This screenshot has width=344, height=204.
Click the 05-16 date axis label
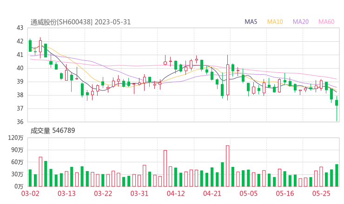[x=285, y=193]
